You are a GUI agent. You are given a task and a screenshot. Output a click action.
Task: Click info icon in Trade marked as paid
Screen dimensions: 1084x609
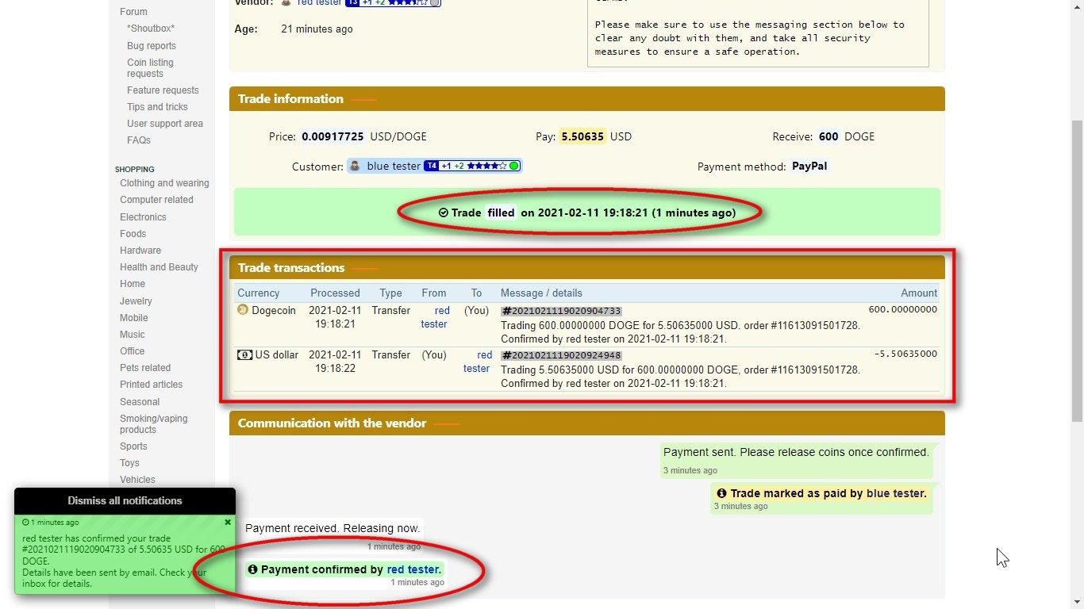pyautogui.click(x=721, y=493)
